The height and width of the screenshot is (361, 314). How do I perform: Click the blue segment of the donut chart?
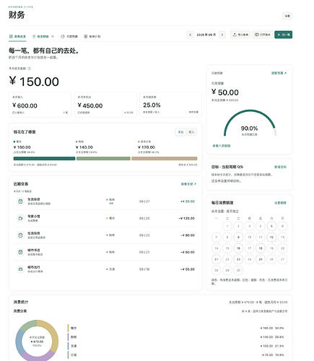19,341
